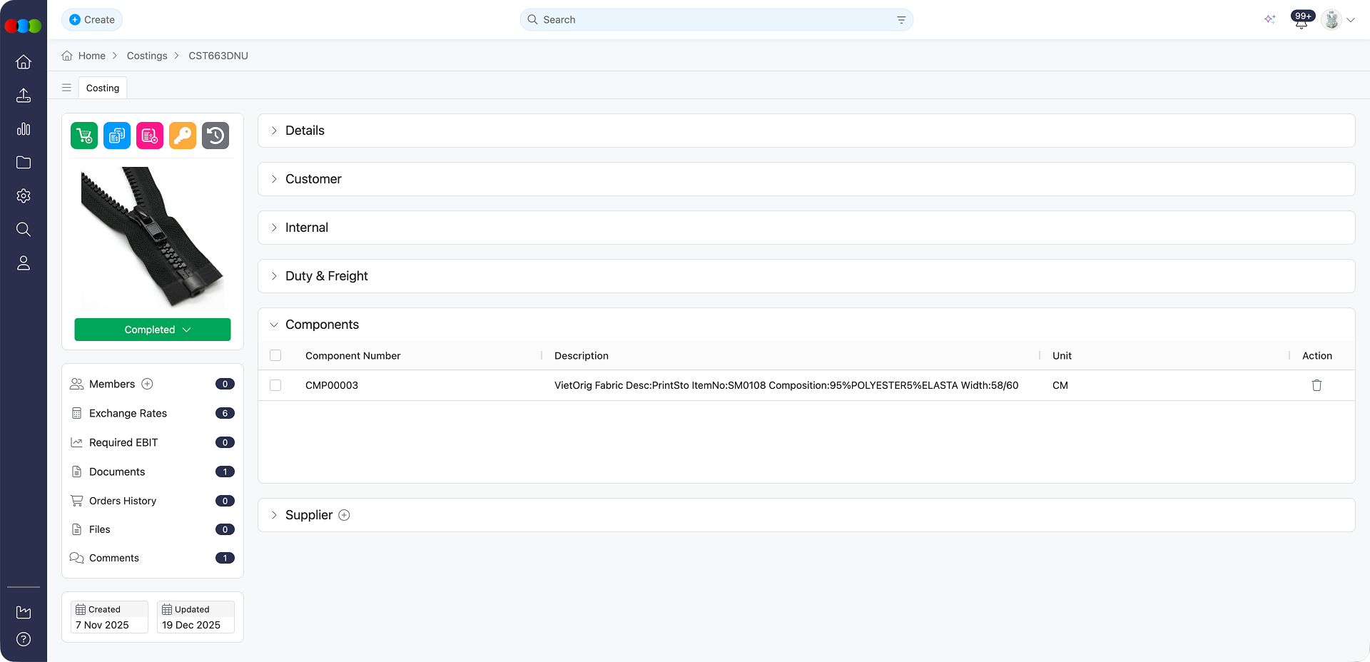This screenshot has height=662, width=1370.
Task: Open the history clock icon
Action: [x=215, y=136]
